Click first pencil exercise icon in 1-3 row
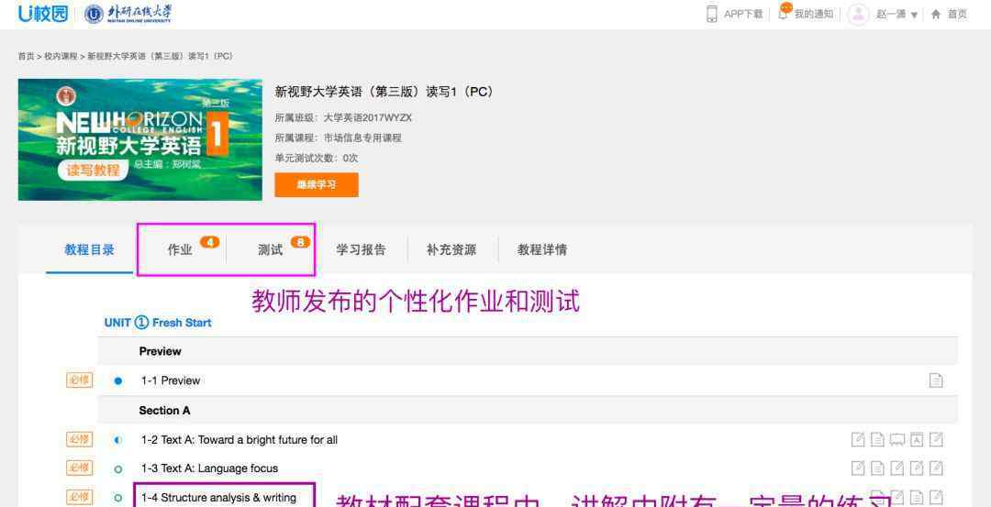The image size is (991, 507). click(858, 468)
